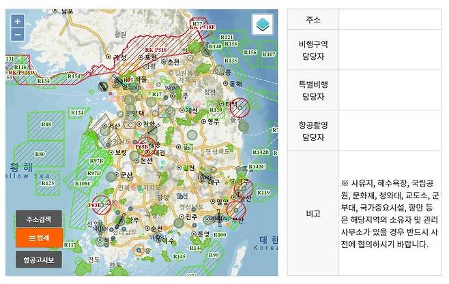449x284 pixels.
Task: Click the R99 area label
Action: [x=214, y=255]
